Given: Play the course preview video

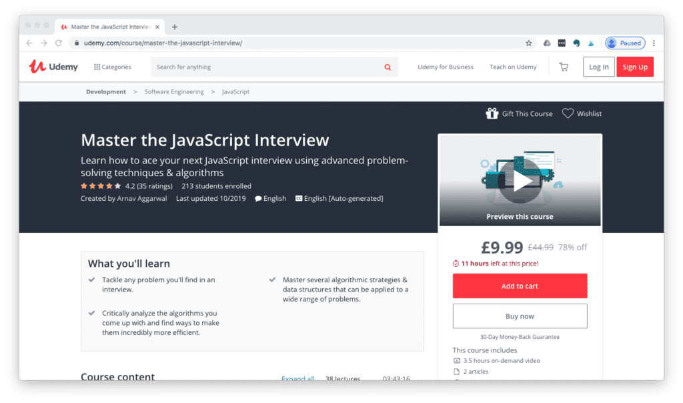Looking at the screenshot, I should (520, 180).
